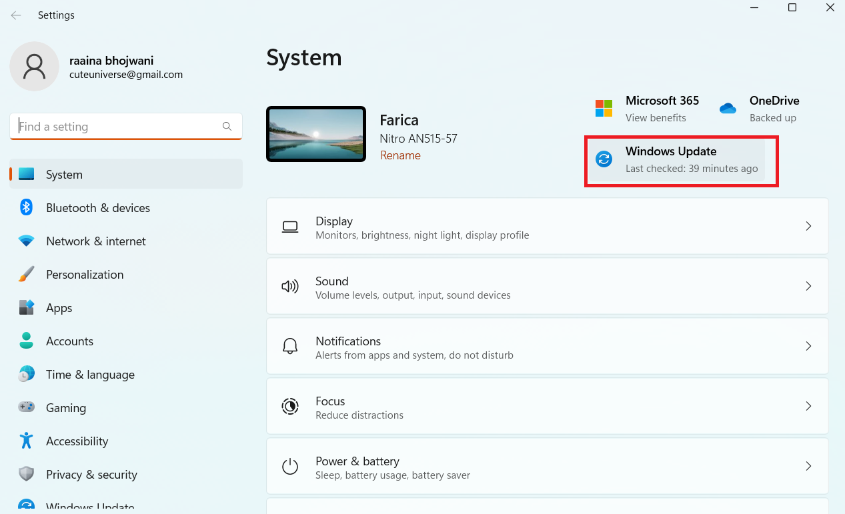Click the back arrow in title bar
This screenshot has width=845, height=514.
coord(16,15)
